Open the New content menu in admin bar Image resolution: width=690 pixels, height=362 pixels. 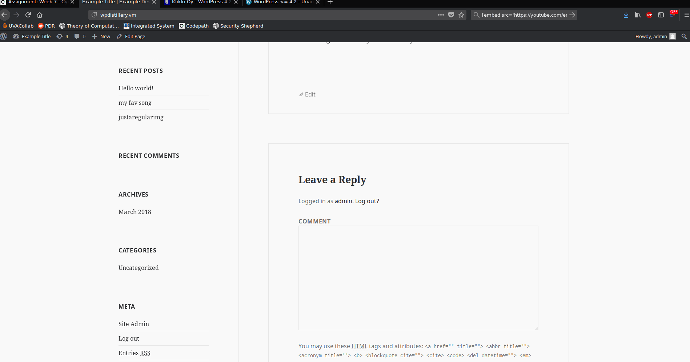pyautogui.click(x=101, y=36)
